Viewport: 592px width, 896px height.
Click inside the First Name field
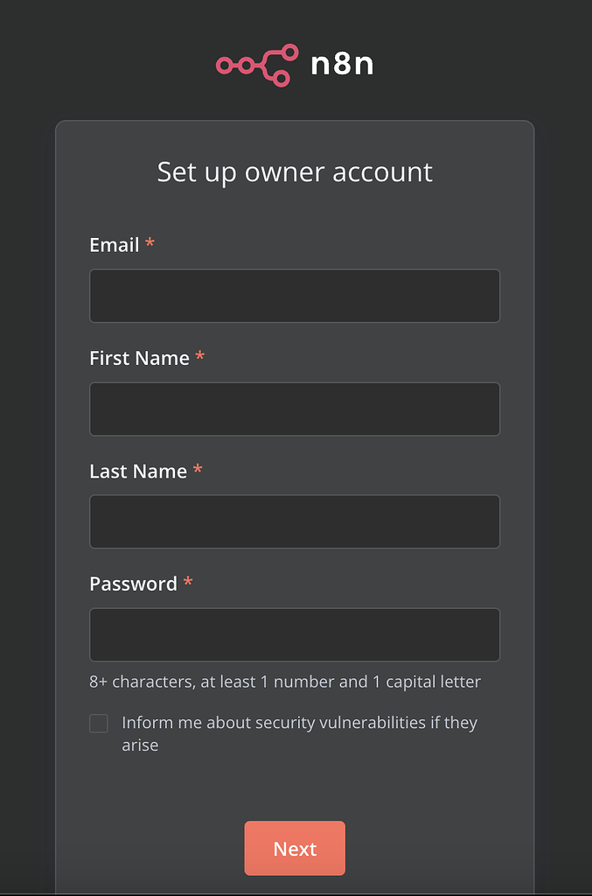point(295,408)
